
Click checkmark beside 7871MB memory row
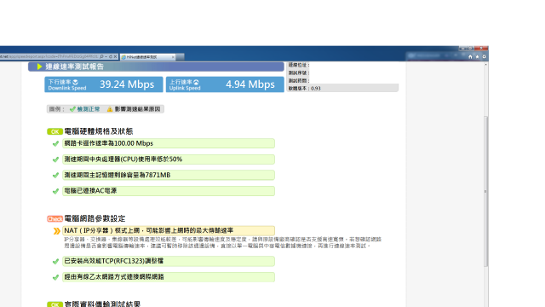point(55,175)
